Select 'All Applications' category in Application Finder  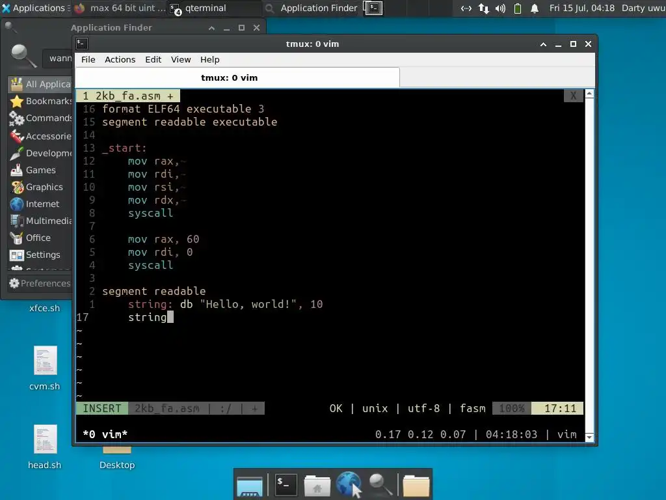click(40, 84)
